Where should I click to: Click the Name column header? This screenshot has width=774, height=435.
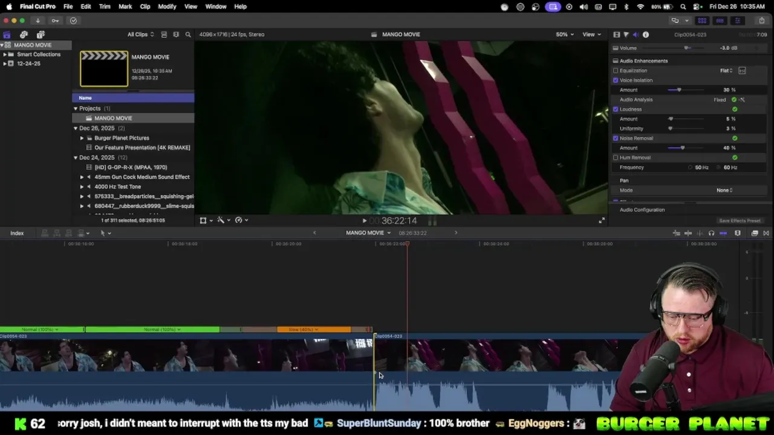[x=133, y=98]
